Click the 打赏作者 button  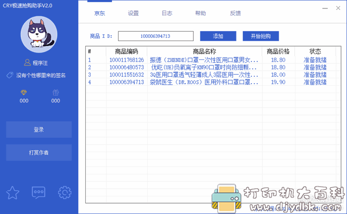(39, 153)
